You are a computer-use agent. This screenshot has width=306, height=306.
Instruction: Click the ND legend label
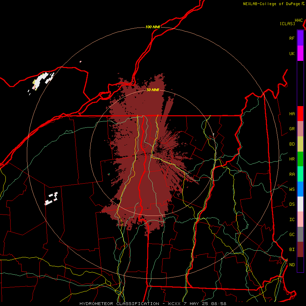click(x=292, y=265)
